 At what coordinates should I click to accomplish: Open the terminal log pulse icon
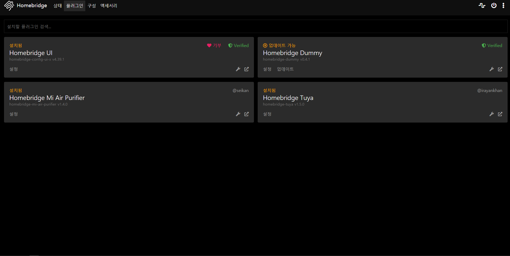[x=482, y=6]
